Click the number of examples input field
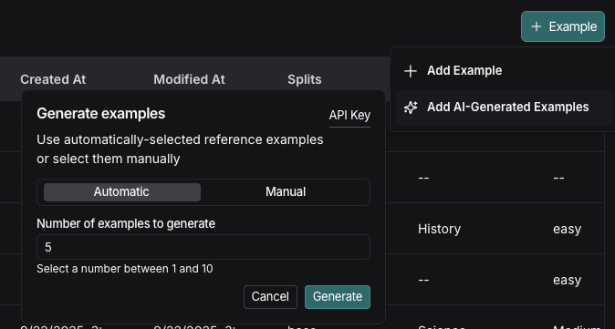Screen dimensions: 615x329 click(203, 247)
